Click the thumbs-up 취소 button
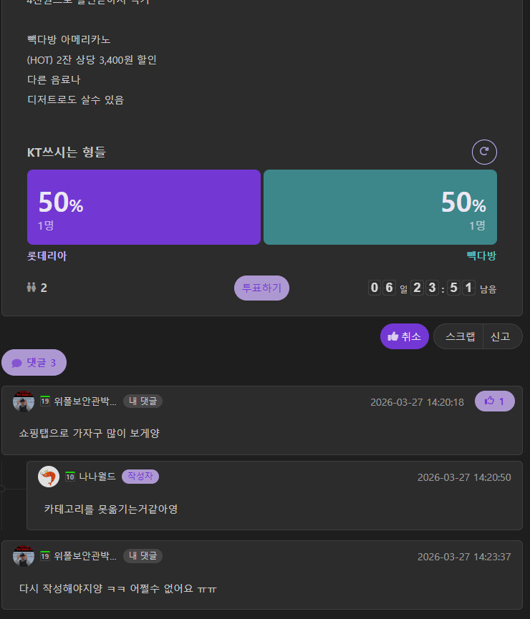Viewport: 530px width, 619px height. [x=405, y=336]
